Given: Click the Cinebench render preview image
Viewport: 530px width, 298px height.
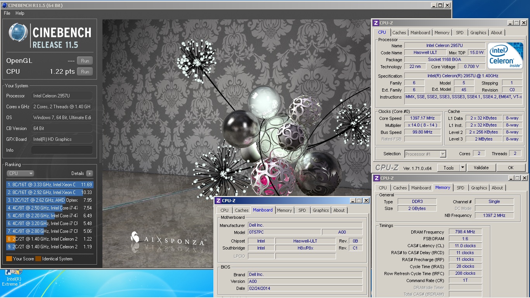Looking at the screenshot, I should tap(277, 143).
